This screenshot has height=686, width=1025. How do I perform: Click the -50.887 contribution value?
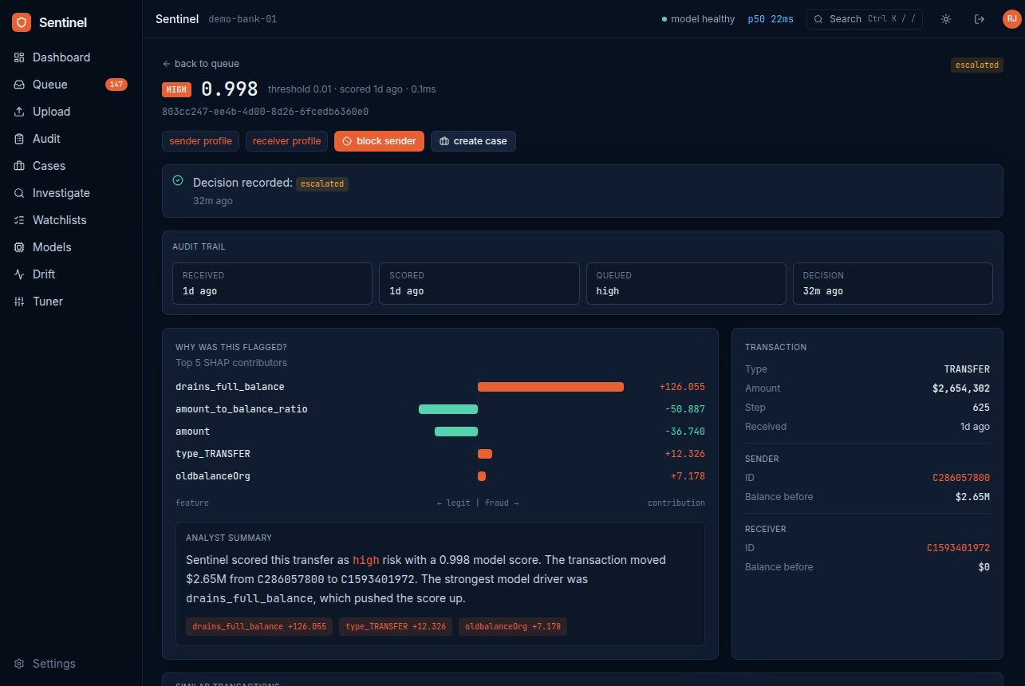click(685, 409)
